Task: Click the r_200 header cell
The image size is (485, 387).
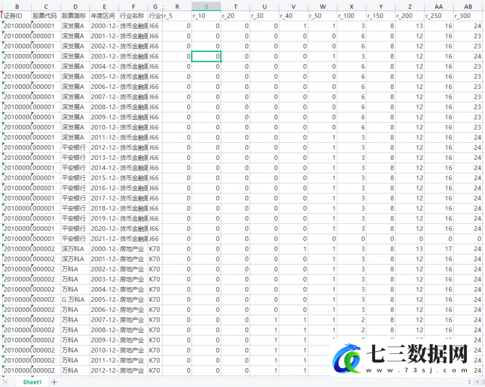Action: 410,16
